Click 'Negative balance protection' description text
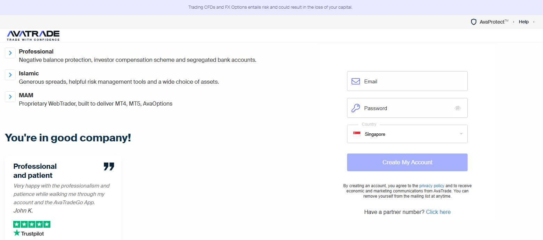Screen dimensions: 543x240 138,60
